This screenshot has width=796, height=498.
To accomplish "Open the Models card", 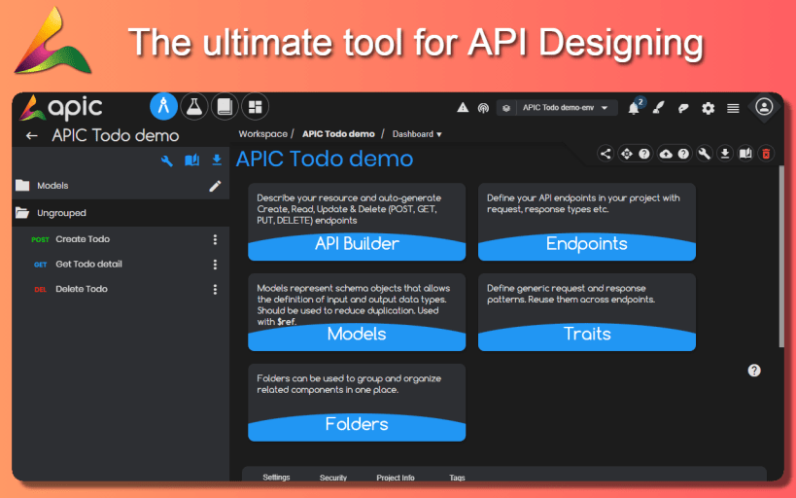I will pyautogui.click(x=357, y=312).
